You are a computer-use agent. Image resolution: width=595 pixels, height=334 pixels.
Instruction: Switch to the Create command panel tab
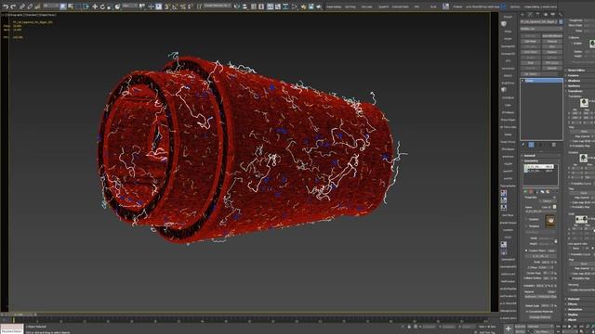pyautogui.click(x=522, y=15)
